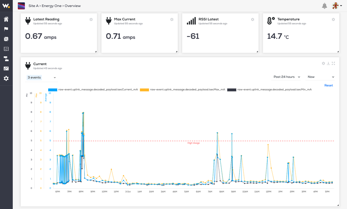This screenshot has width=347, height=209.
Task: Expand the Current chart to fullscreen
Action: pyautogui.click(x=333, y=63)
